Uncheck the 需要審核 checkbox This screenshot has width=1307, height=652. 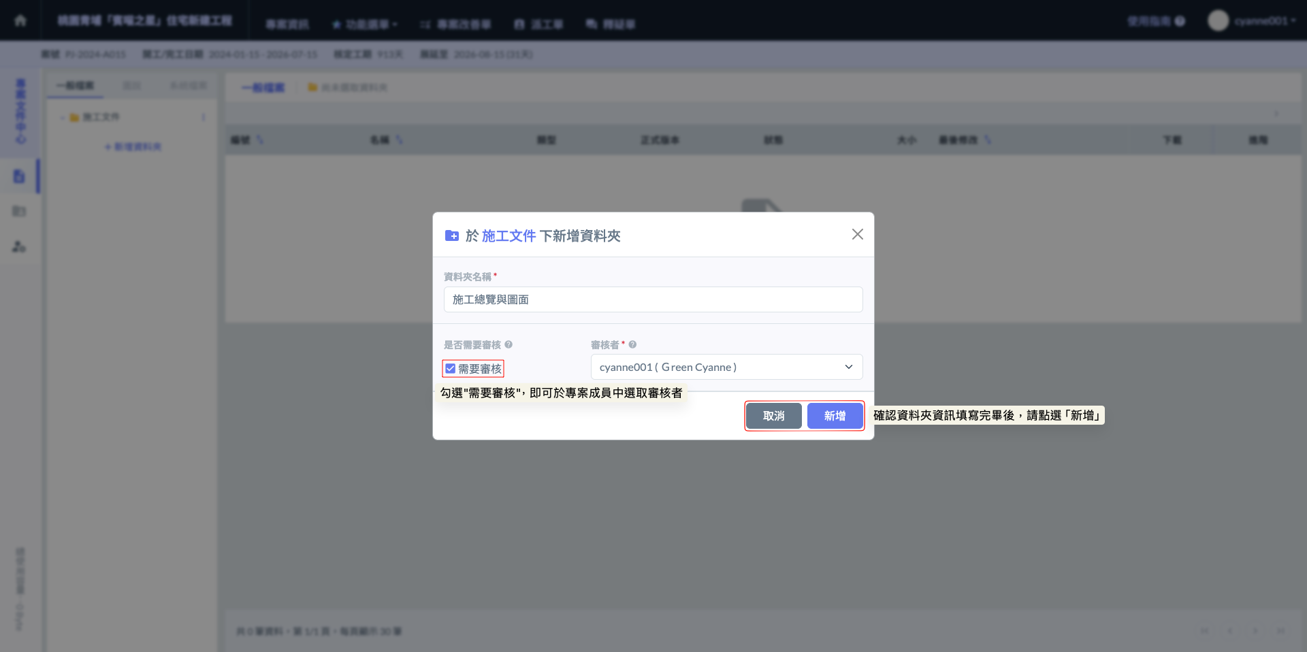[451, 369]
